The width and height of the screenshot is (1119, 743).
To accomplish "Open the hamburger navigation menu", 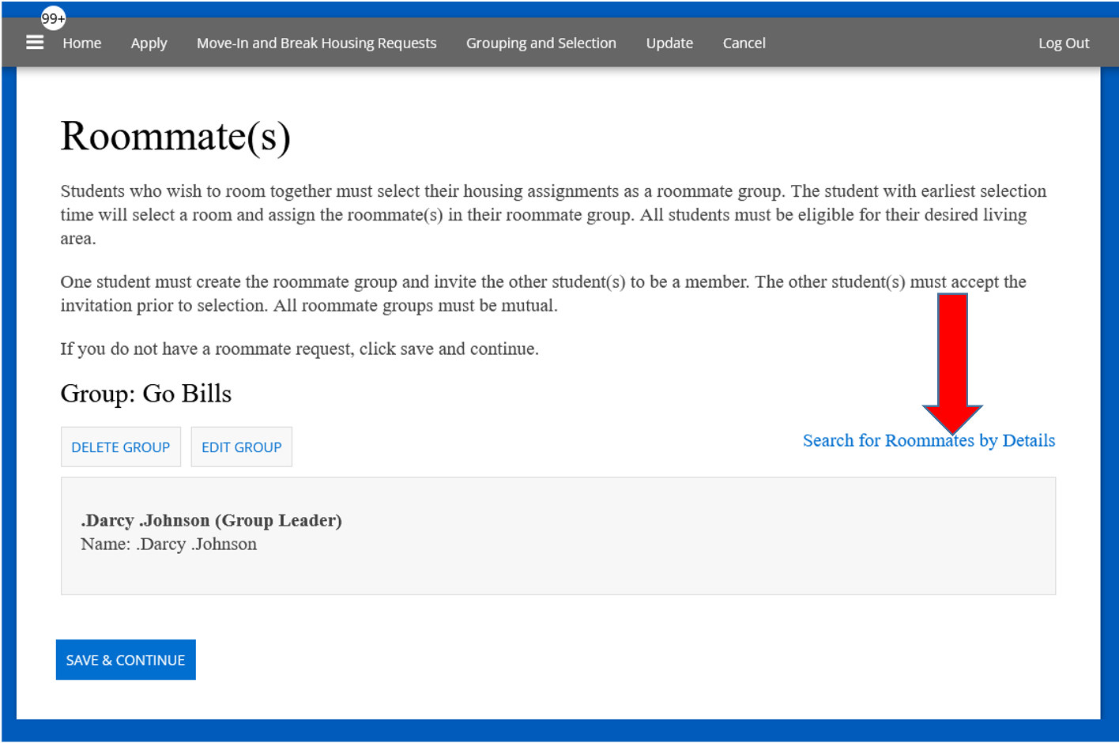I will 35,43.
